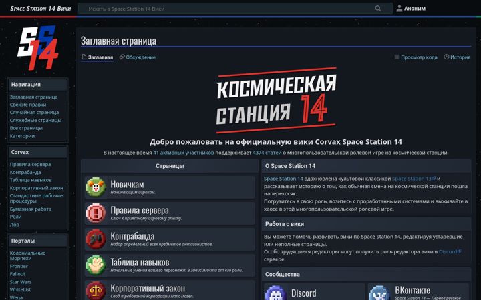481x300 pixels.
Task: Open Контрабанда sidebar link
Action: click(x=25, y=173)
